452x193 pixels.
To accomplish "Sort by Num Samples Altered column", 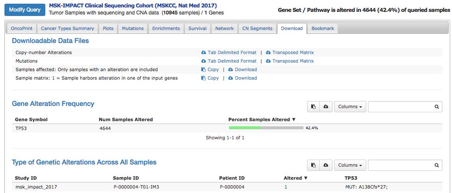I will 126,120.
